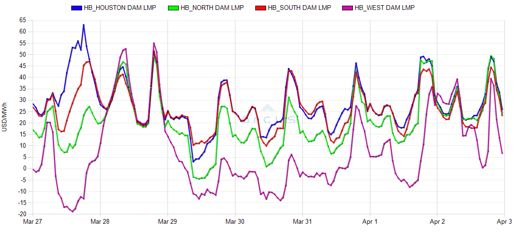Click the Apr 2 x-axis date label

pyautogui.click(x=437, y=221)
